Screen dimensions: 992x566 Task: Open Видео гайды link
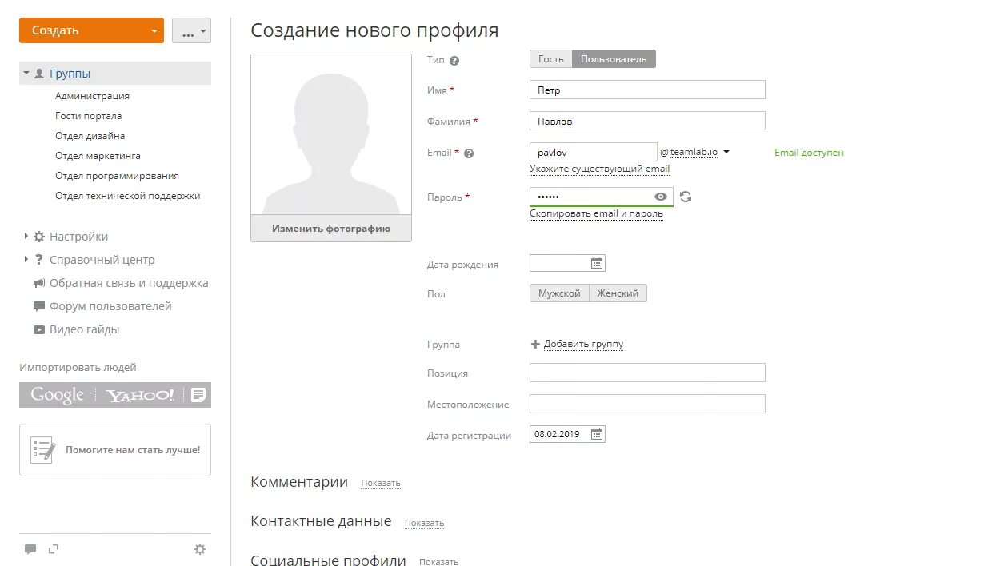coord(84,329)
